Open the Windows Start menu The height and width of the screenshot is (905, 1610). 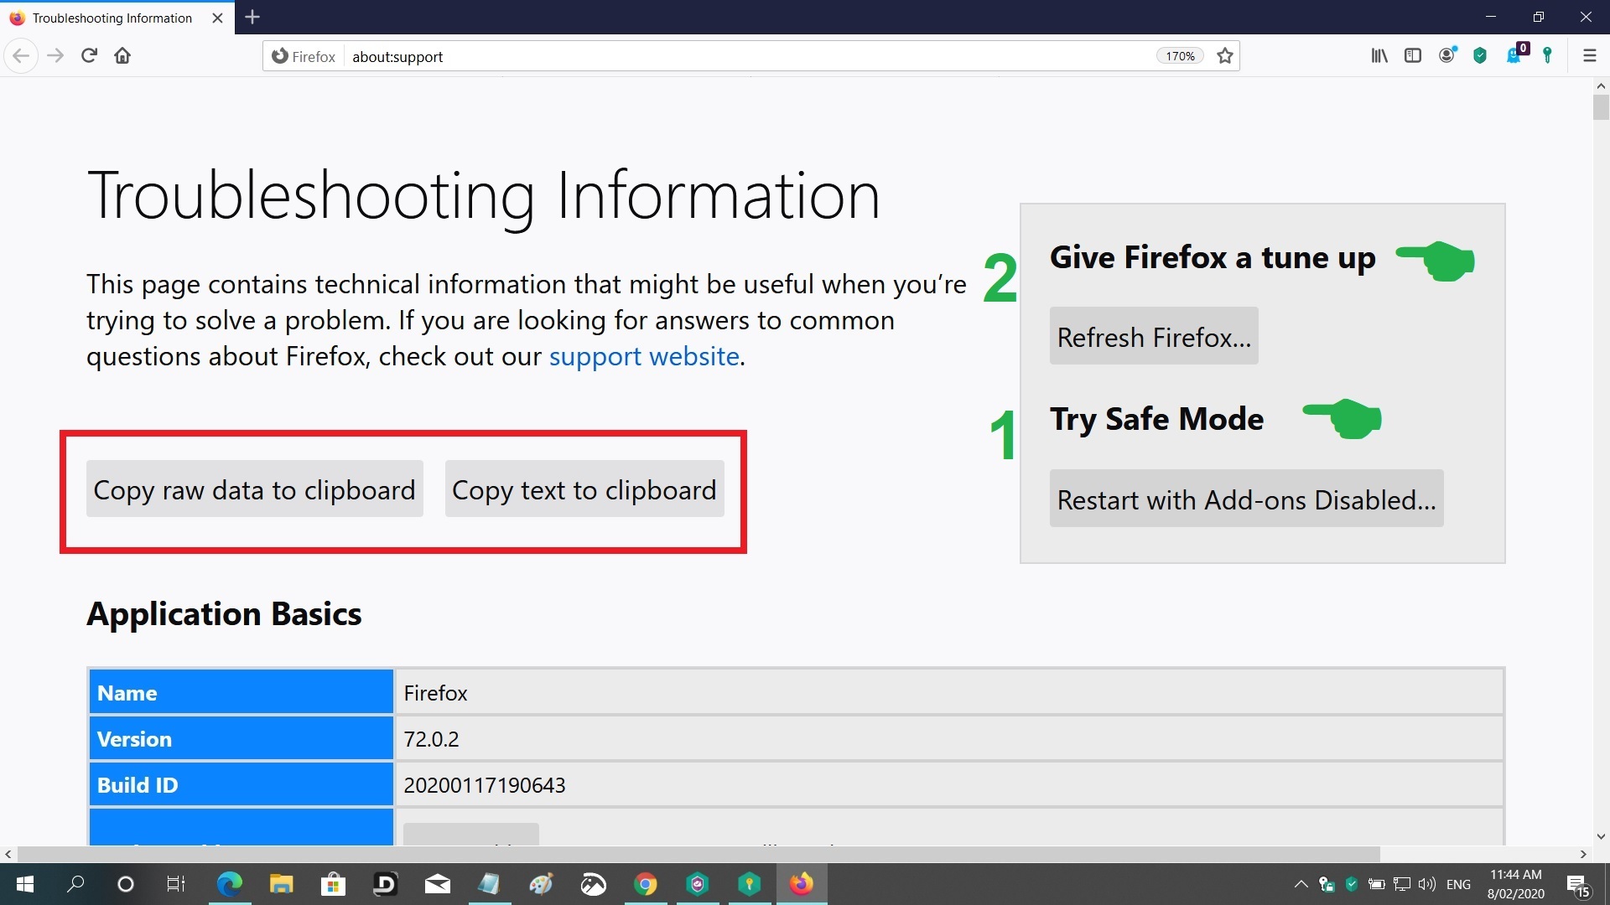coord(25,884)
